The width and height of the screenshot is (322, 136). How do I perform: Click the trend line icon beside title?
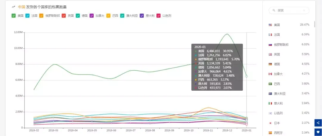(x=13, y=7)
